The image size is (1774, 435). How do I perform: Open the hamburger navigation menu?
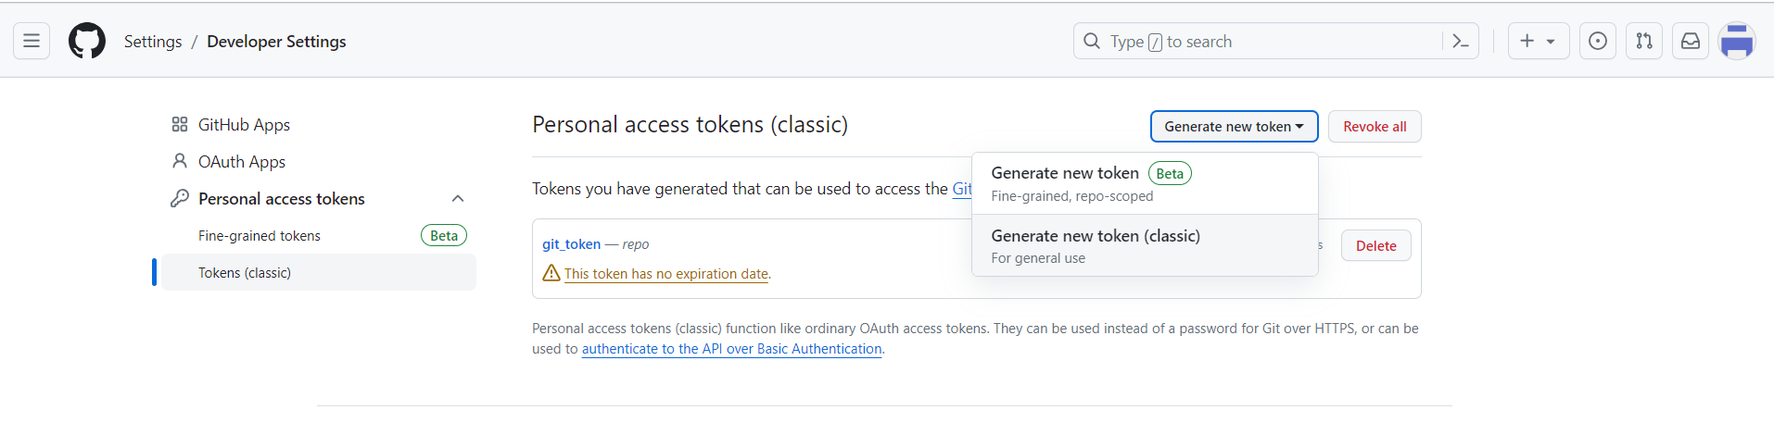32,41
